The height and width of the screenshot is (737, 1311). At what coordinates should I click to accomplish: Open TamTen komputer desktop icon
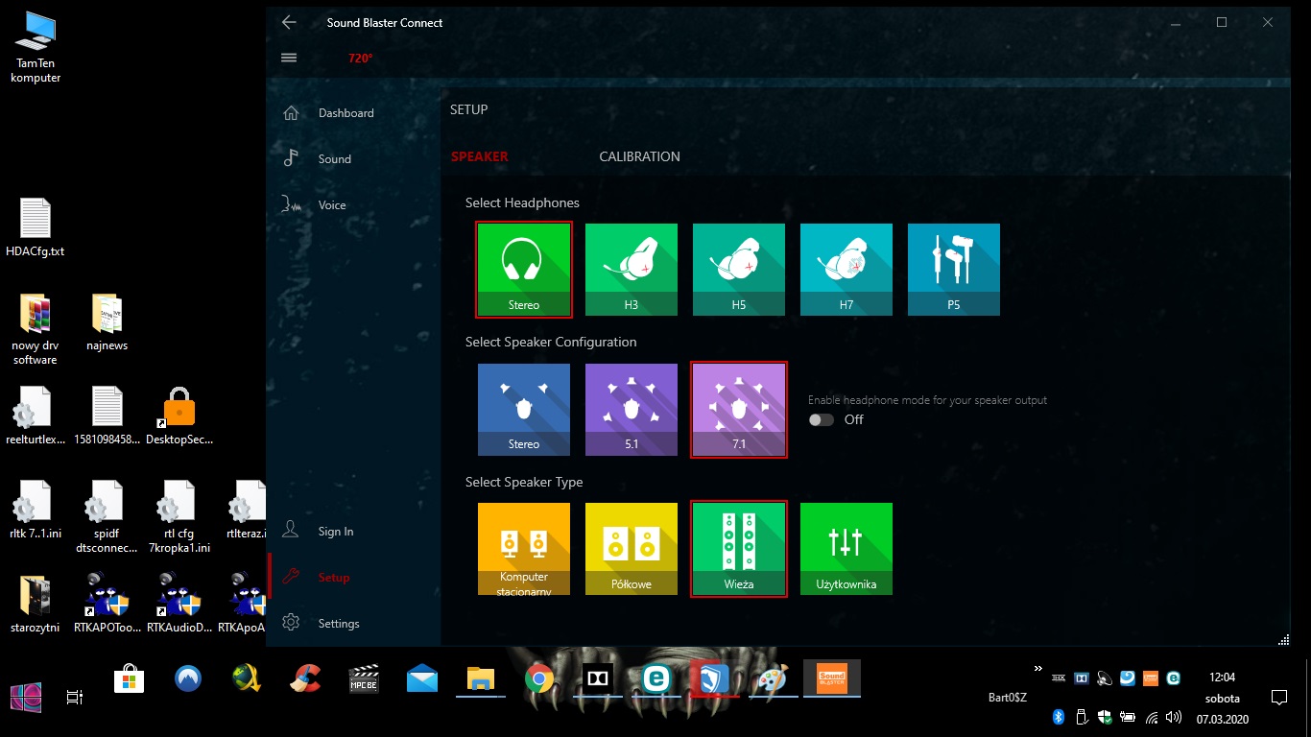[36, 48]
